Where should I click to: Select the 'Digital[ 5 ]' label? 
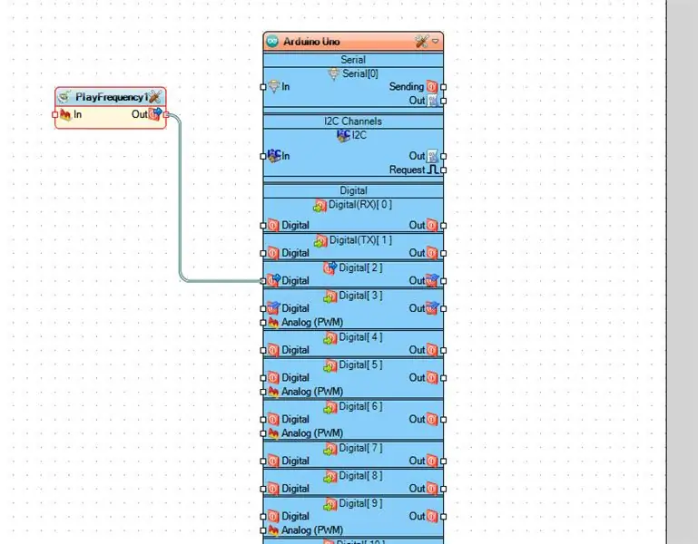coord(360,365)
